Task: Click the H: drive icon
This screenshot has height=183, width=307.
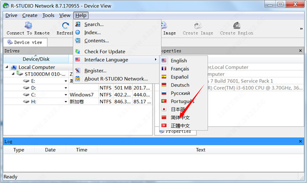Action: (26, 102)
